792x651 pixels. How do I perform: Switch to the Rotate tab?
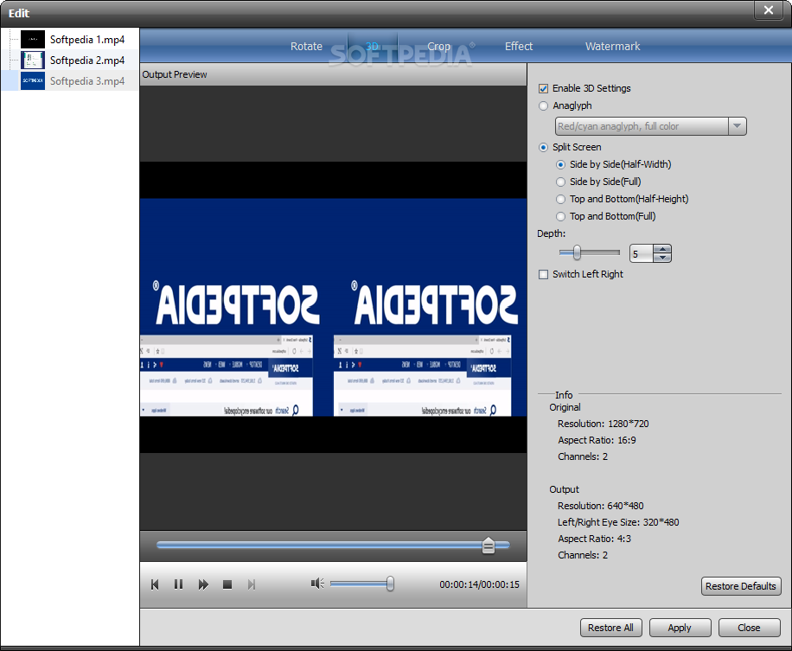pyautogui.click(x=306, y=46)
